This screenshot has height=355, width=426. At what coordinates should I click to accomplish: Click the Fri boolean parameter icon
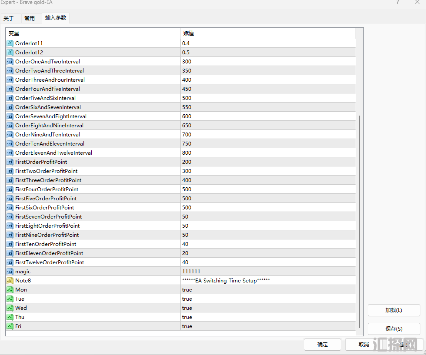coord(10,326)
